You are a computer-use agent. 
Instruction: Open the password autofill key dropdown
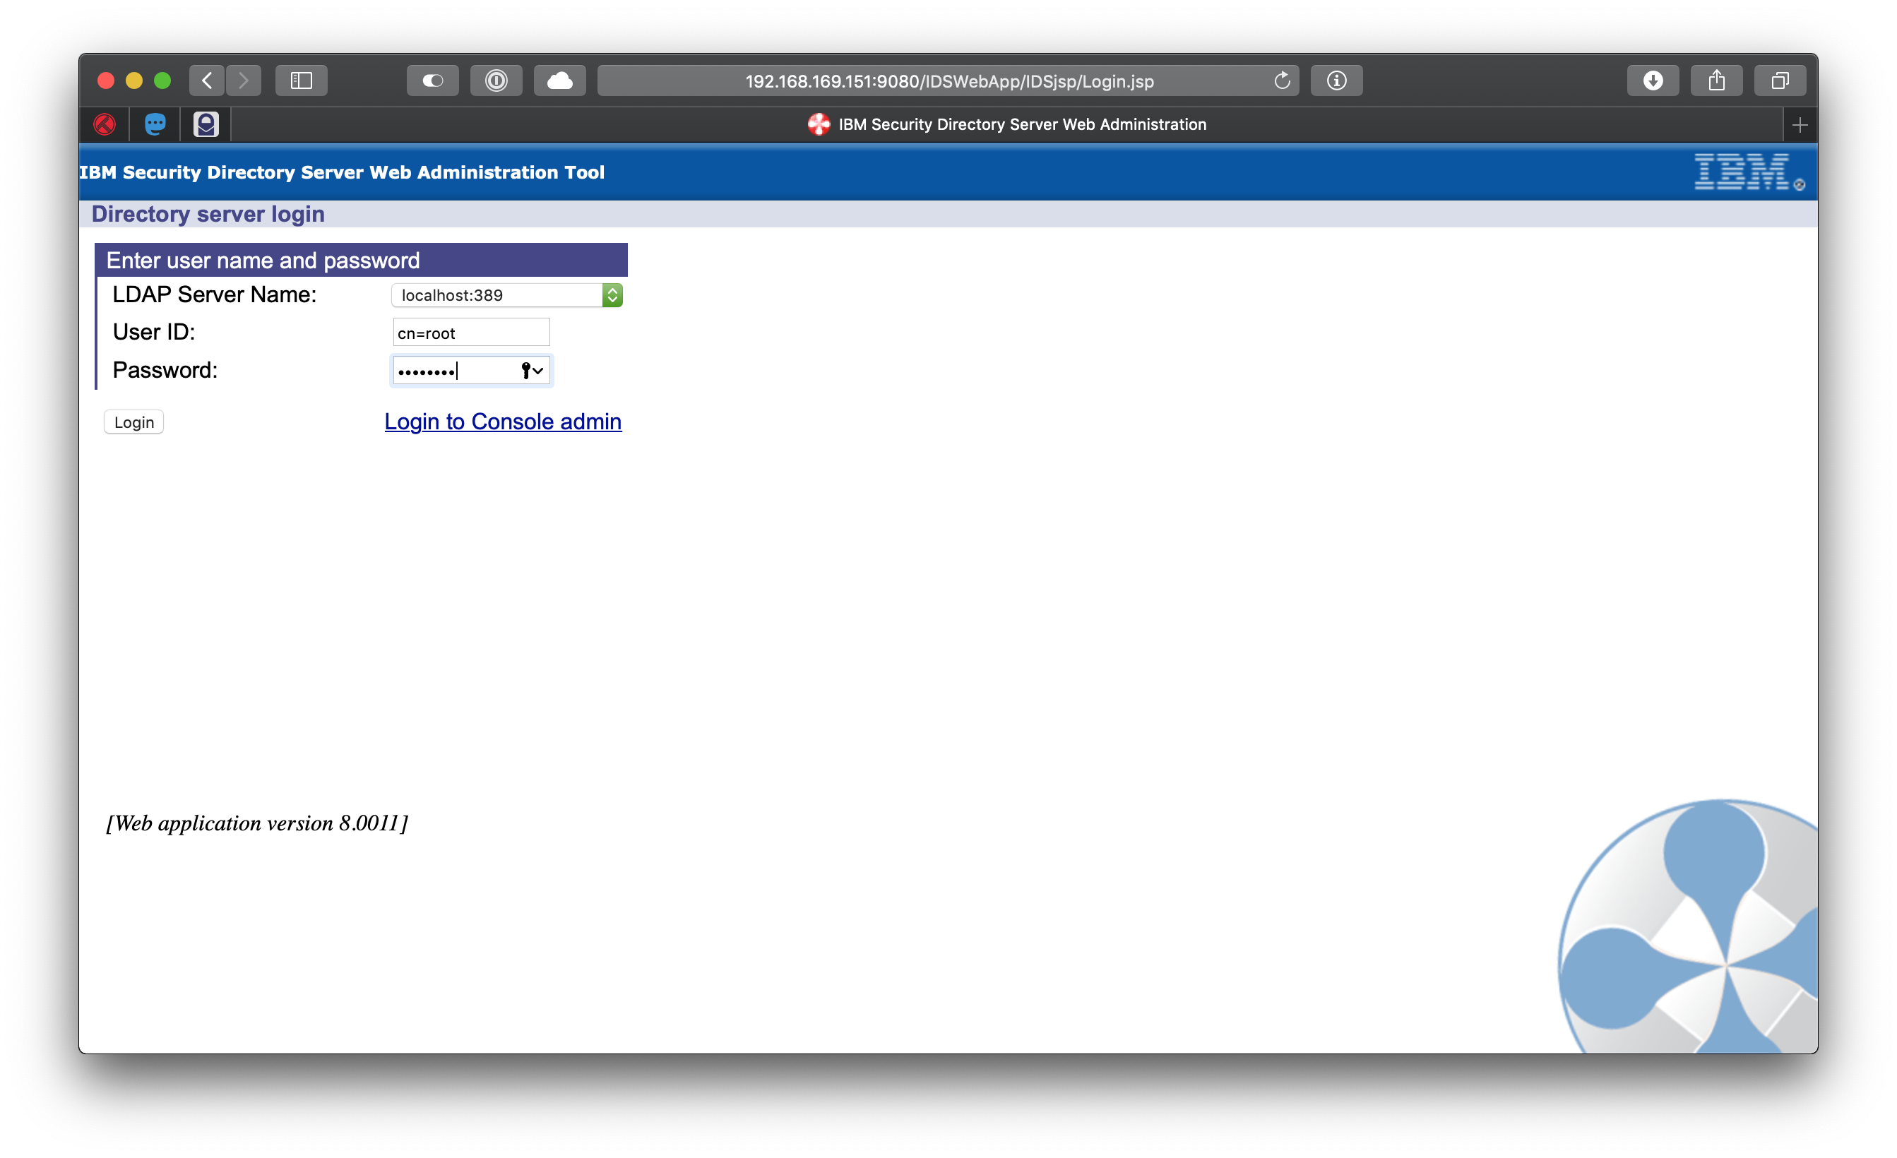tap(530, 370)
